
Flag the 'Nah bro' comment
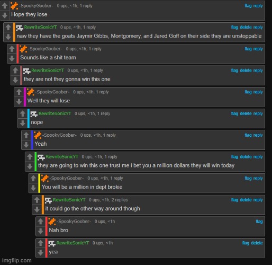259,222
